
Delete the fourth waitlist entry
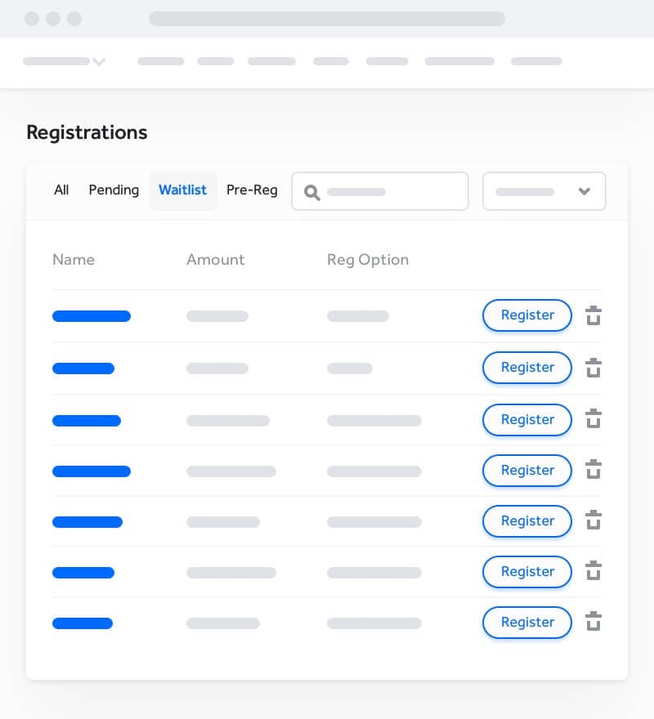click(594, 471)
